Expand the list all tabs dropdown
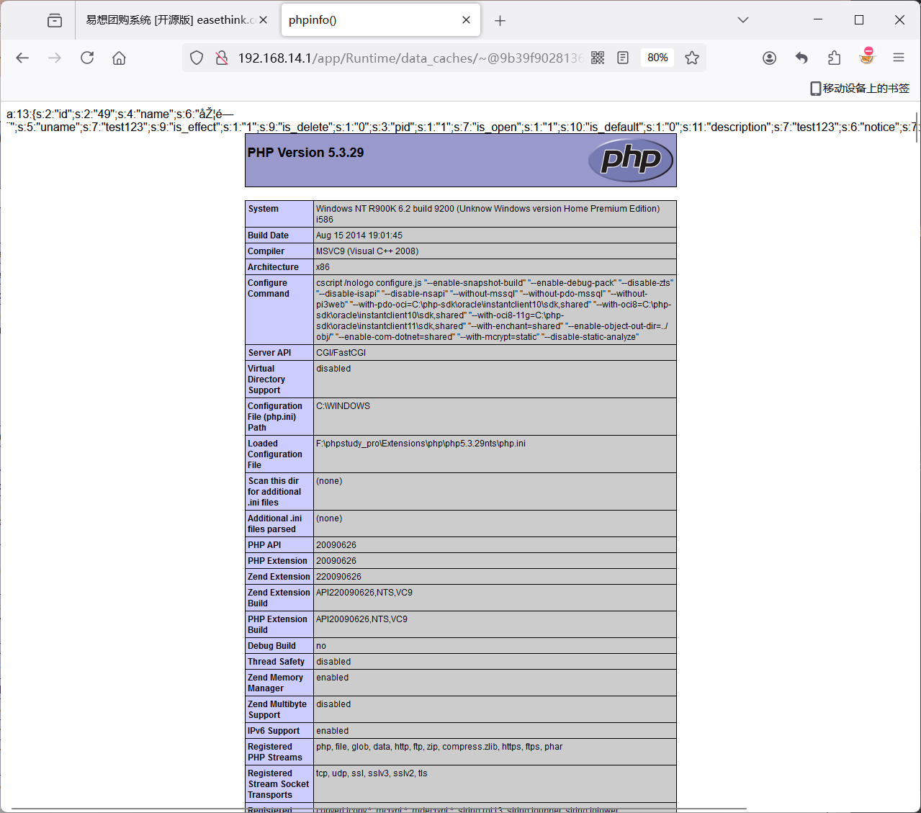The width and height of the screenshot is (921, 813). pyautogui.click(x=743, y=20)
